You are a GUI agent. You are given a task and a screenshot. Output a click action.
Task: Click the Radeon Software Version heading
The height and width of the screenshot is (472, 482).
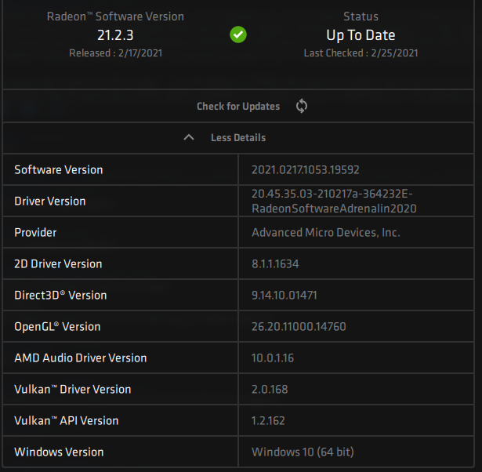(115, 16)
